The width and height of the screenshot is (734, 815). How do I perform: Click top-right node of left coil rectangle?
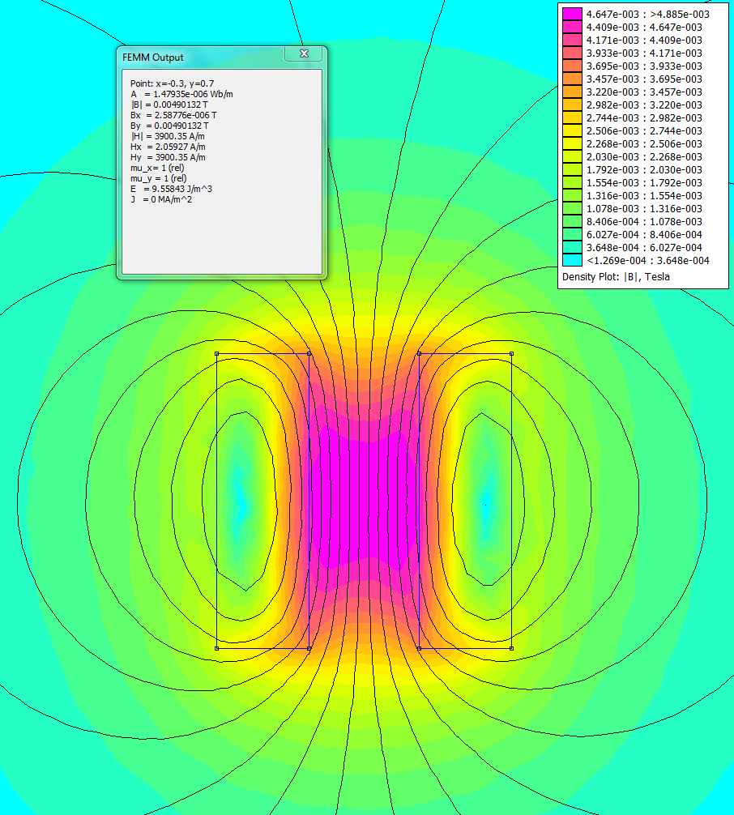tap(309, 353)
